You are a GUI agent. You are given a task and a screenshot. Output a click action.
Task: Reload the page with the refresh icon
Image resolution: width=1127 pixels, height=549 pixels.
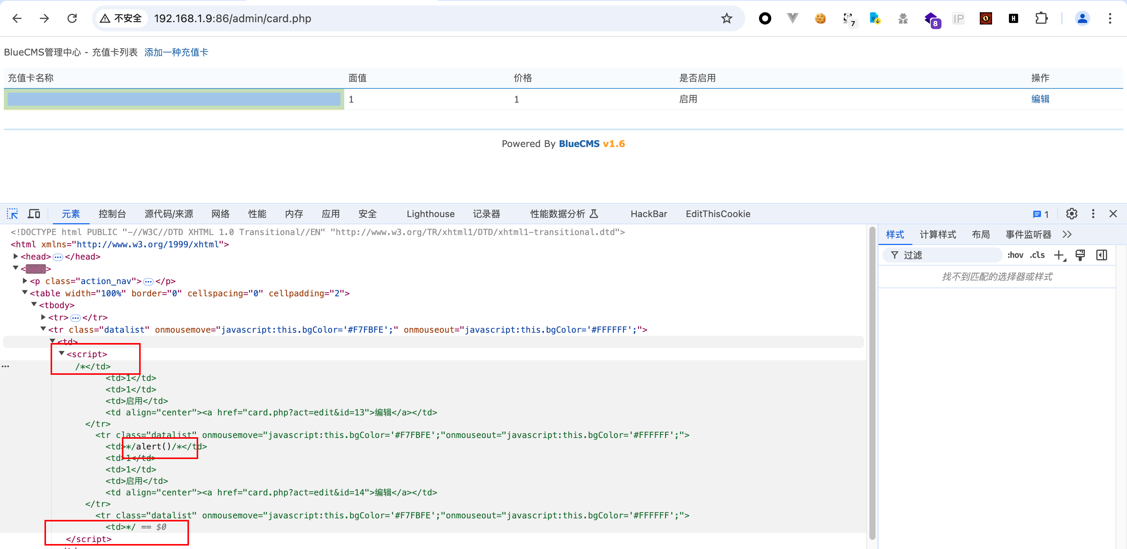pos(72,18)
